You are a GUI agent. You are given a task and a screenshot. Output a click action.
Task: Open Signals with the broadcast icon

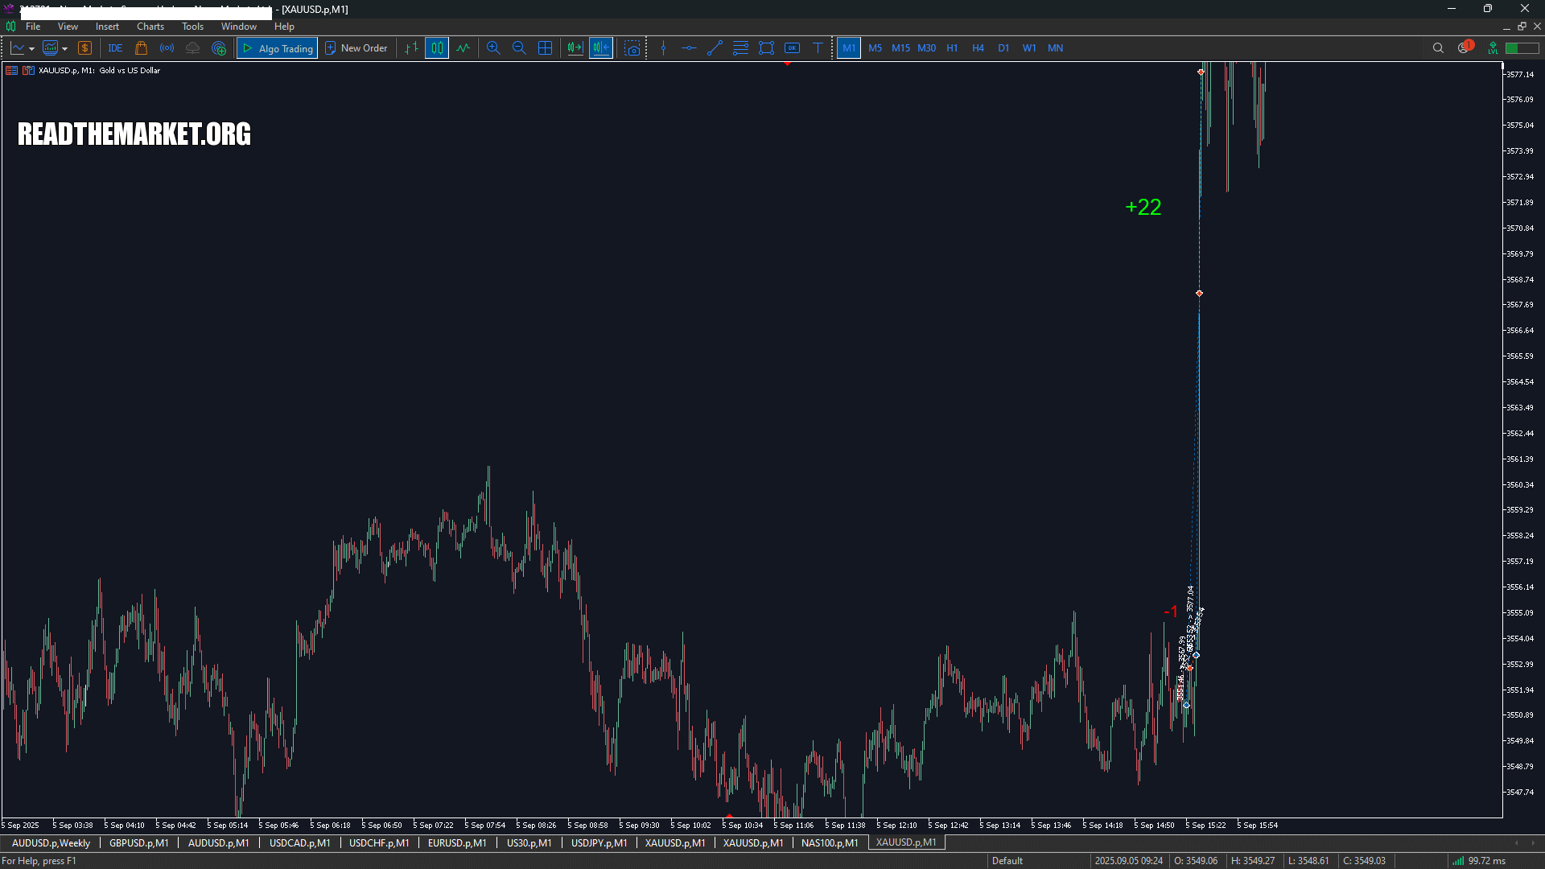point(167,47)
